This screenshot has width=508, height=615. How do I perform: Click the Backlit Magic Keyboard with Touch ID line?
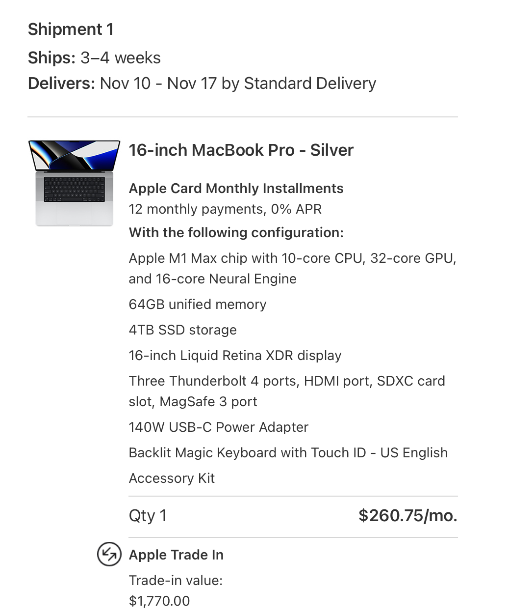point(288,453)
